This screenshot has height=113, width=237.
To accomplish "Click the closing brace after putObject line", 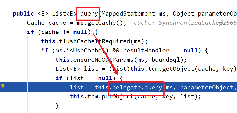I will coord(57,106).
